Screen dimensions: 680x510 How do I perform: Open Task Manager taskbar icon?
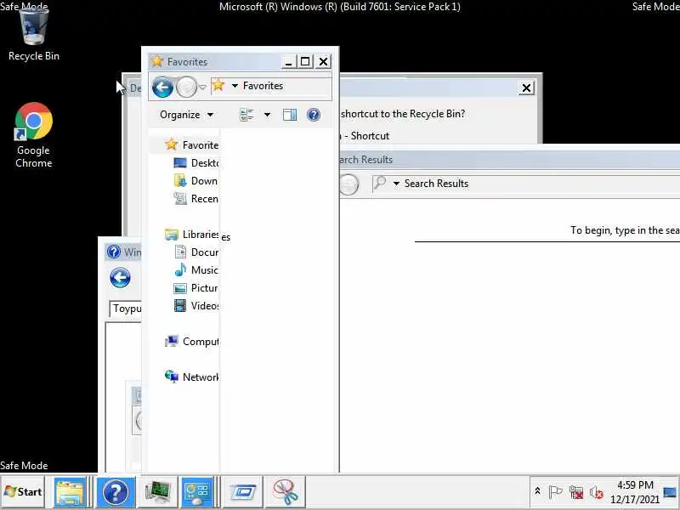pos(157,492)
